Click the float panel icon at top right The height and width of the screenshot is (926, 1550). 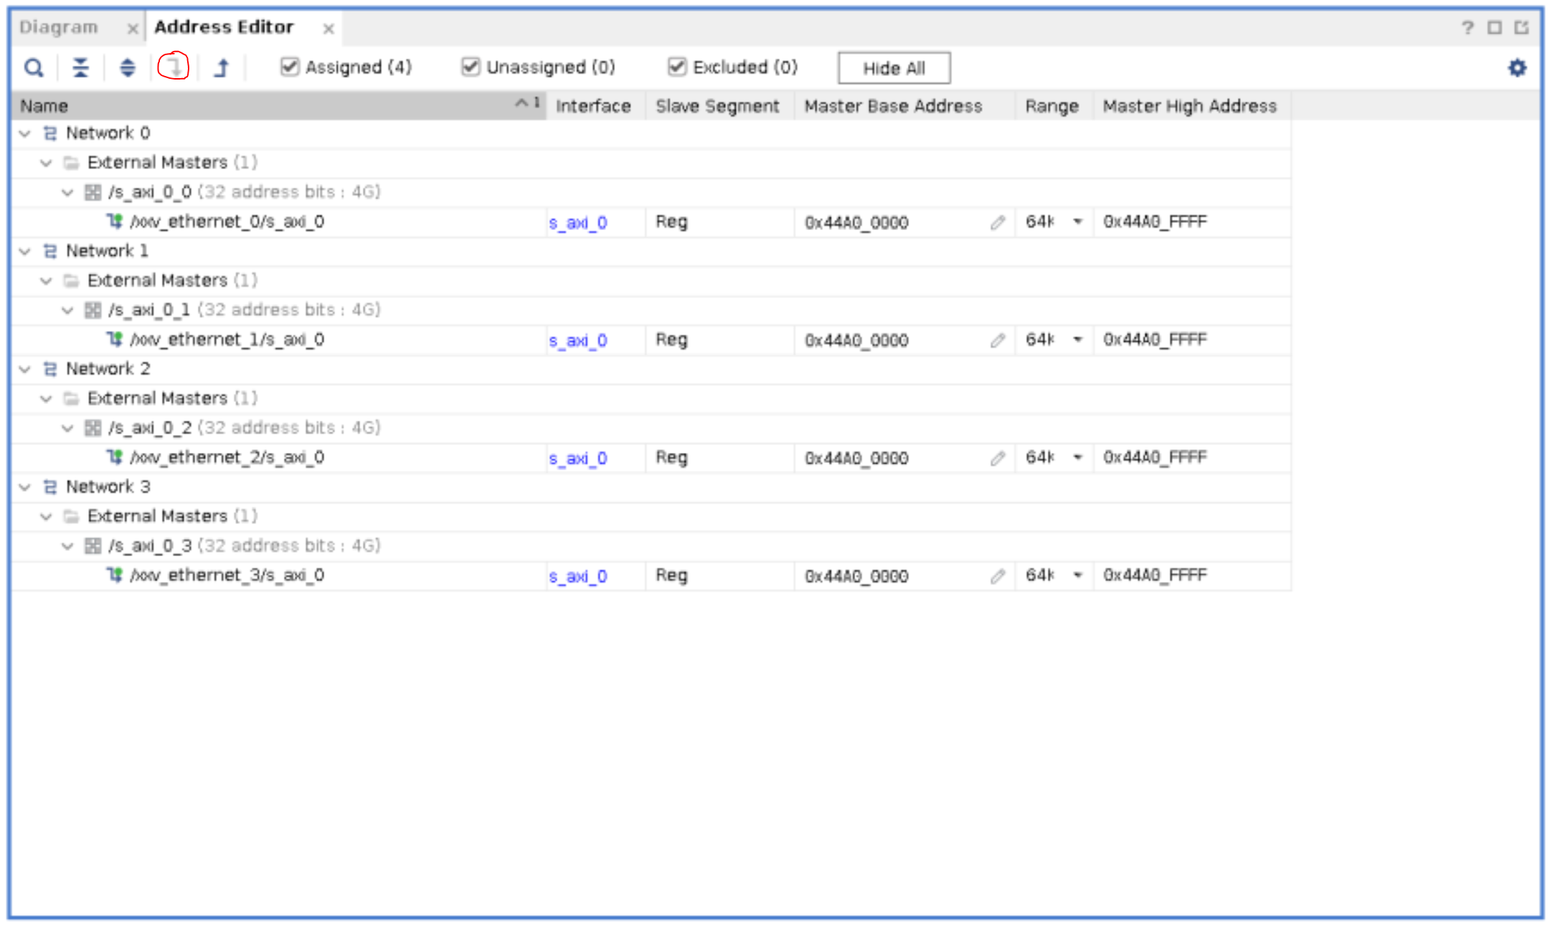pos(1521,27)
